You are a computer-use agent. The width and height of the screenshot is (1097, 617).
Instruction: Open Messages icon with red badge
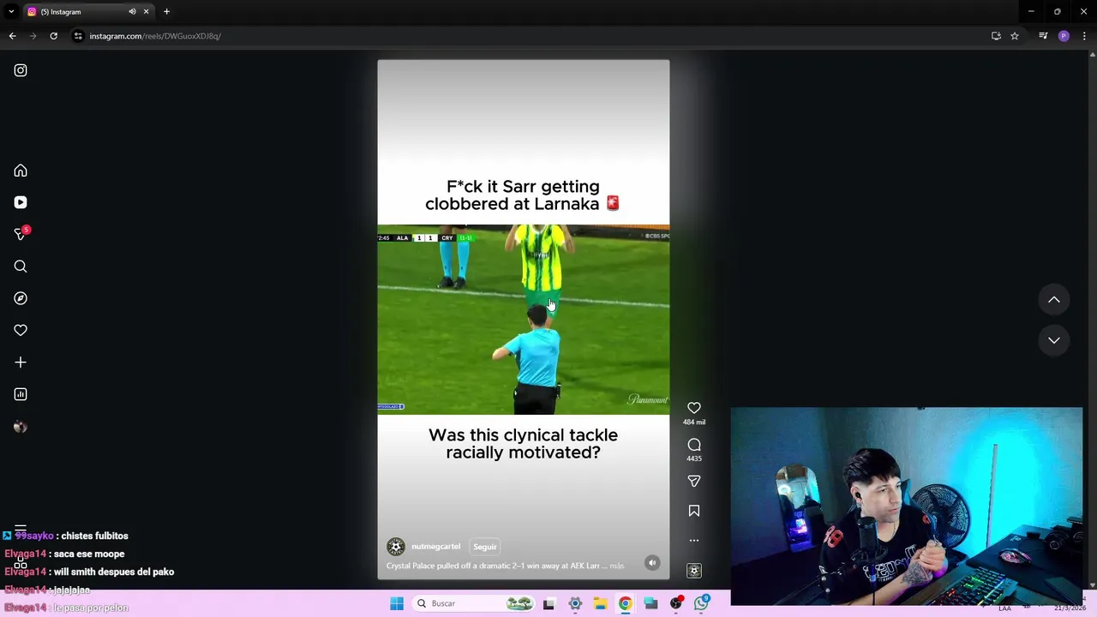(21, 234)
